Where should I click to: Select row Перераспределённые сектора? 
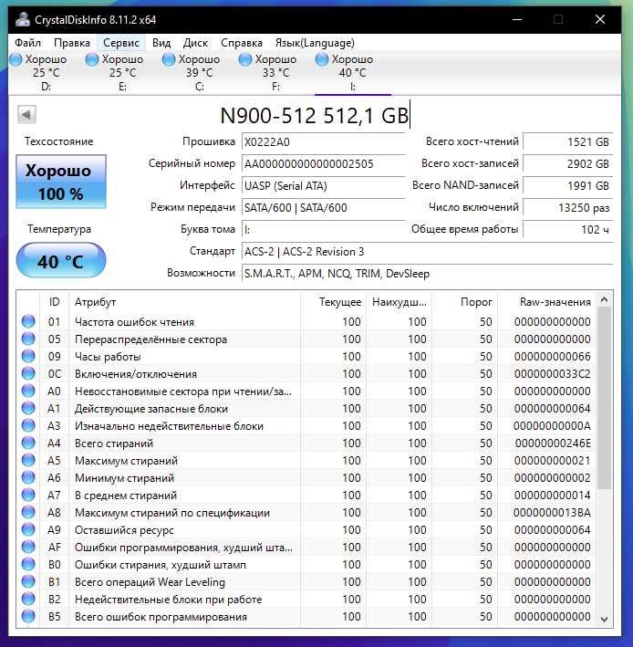(x=306, y=339)
